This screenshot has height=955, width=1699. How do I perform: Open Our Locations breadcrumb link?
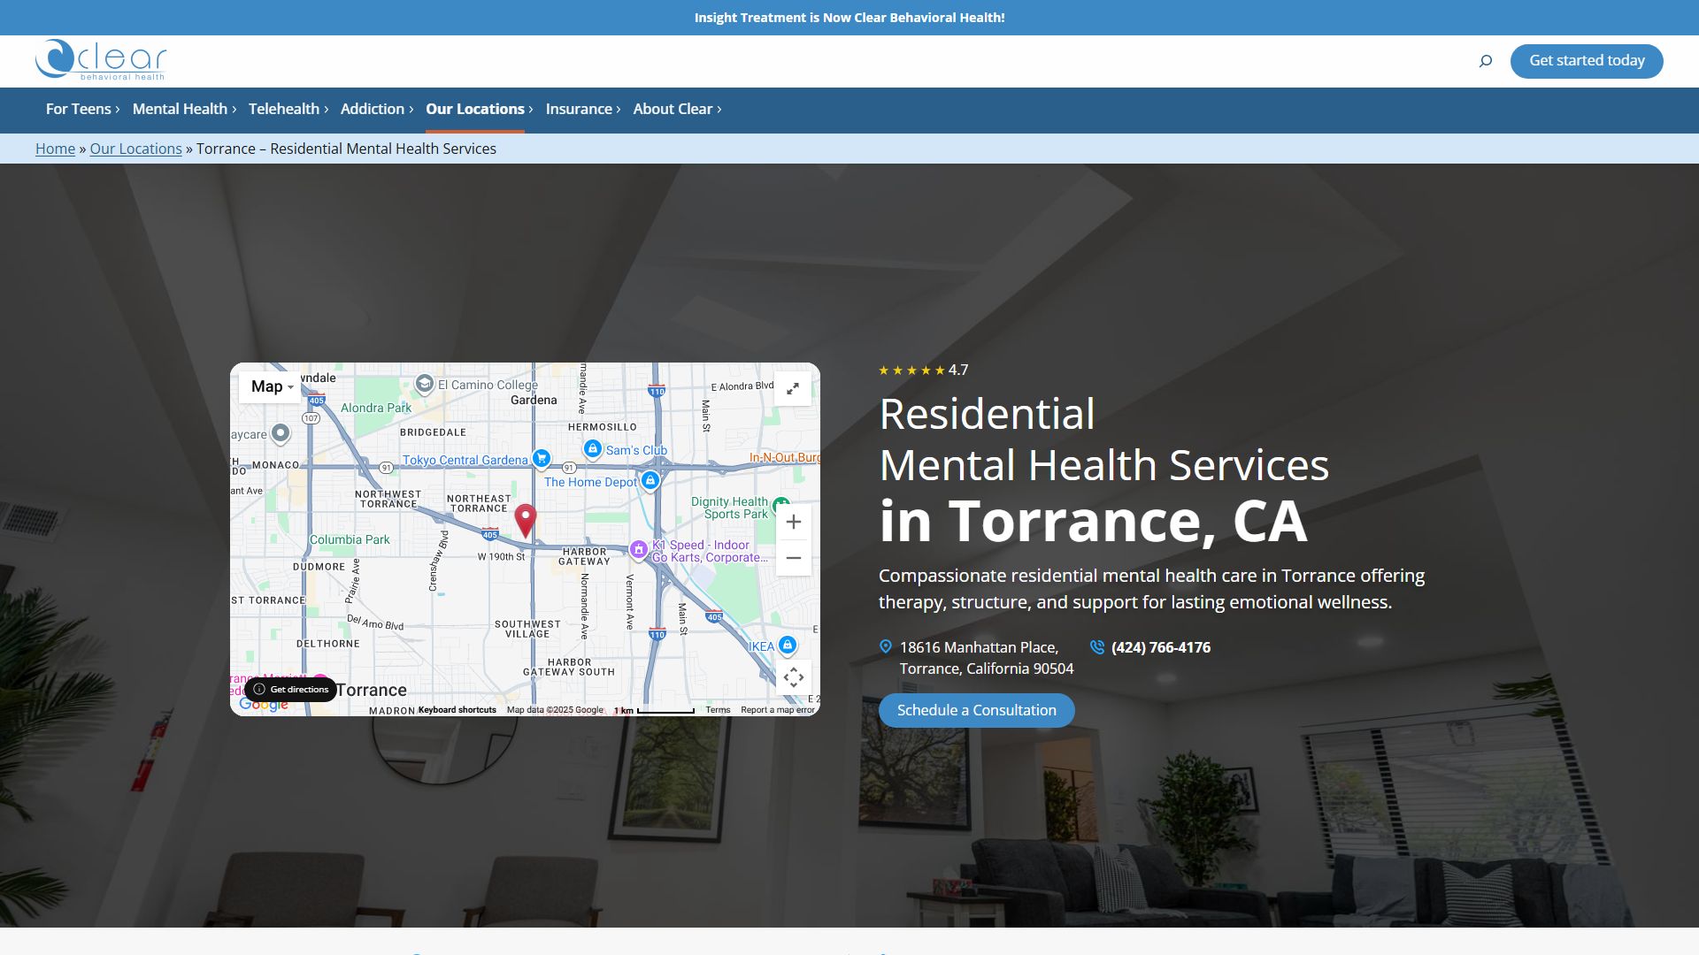click(x=135, y=149)
